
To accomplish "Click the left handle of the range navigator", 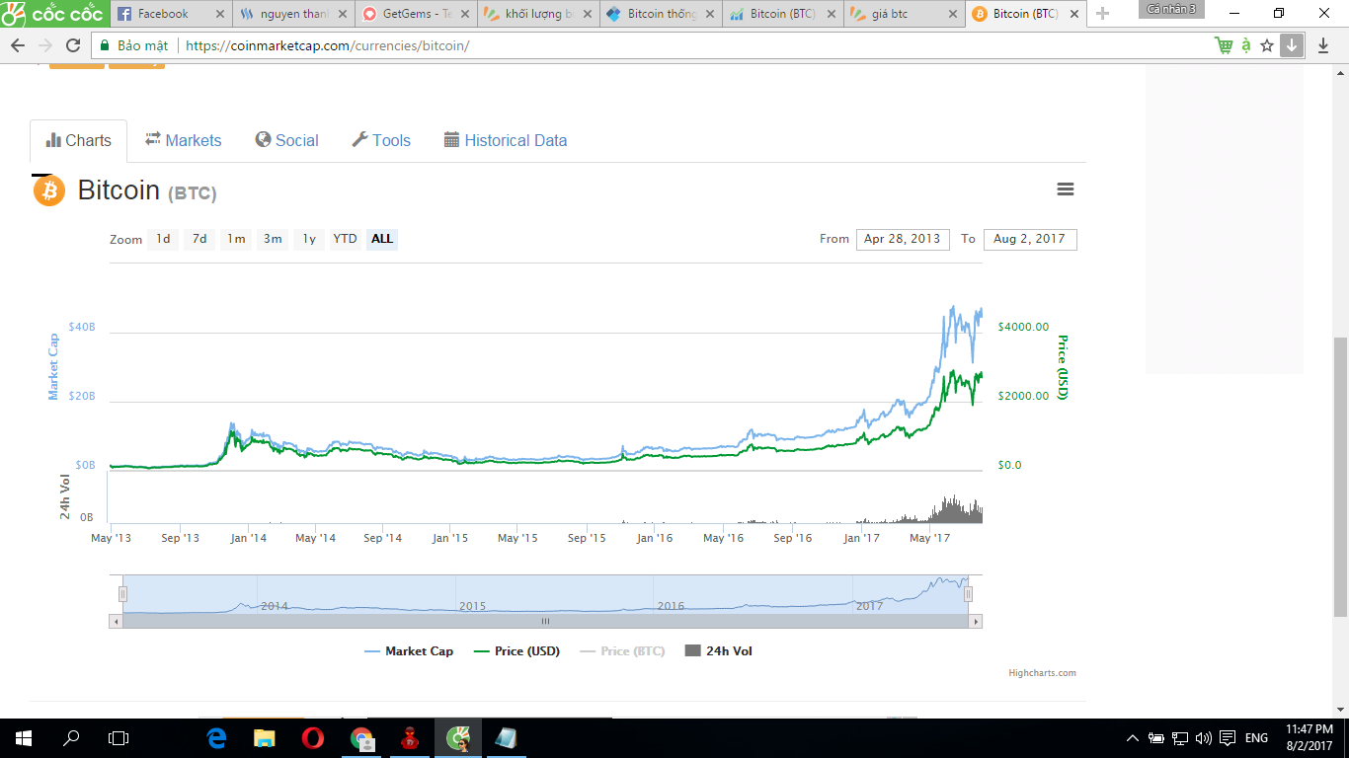I will point(123,594).
